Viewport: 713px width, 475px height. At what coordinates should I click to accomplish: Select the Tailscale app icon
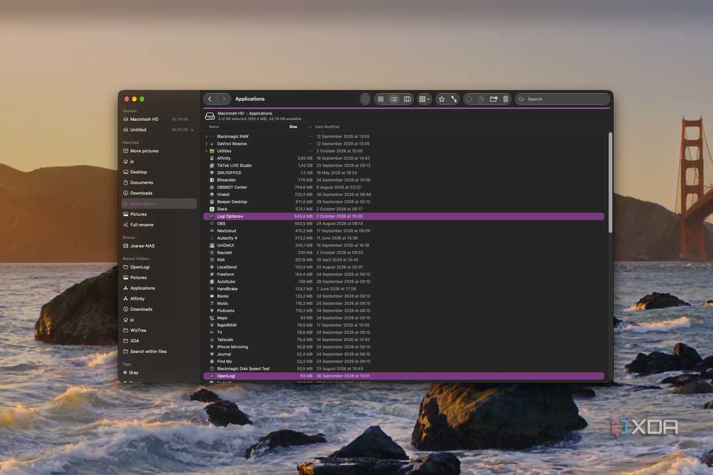212,340
